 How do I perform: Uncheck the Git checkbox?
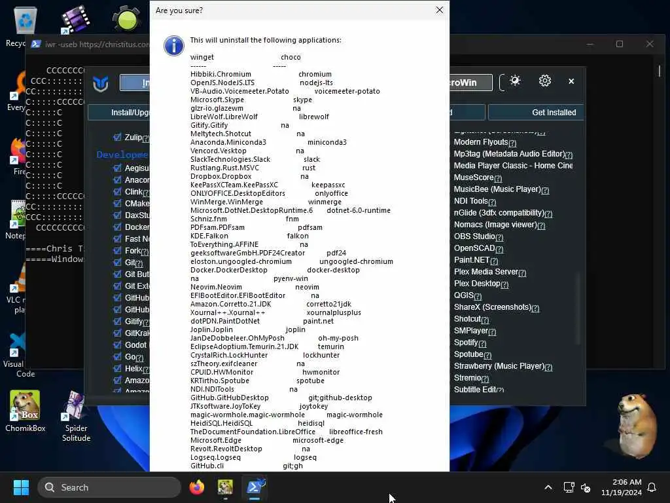pos(118,262)
